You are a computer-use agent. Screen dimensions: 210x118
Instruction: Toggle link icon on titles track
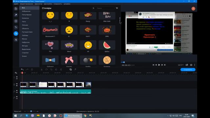coord(17,79)
